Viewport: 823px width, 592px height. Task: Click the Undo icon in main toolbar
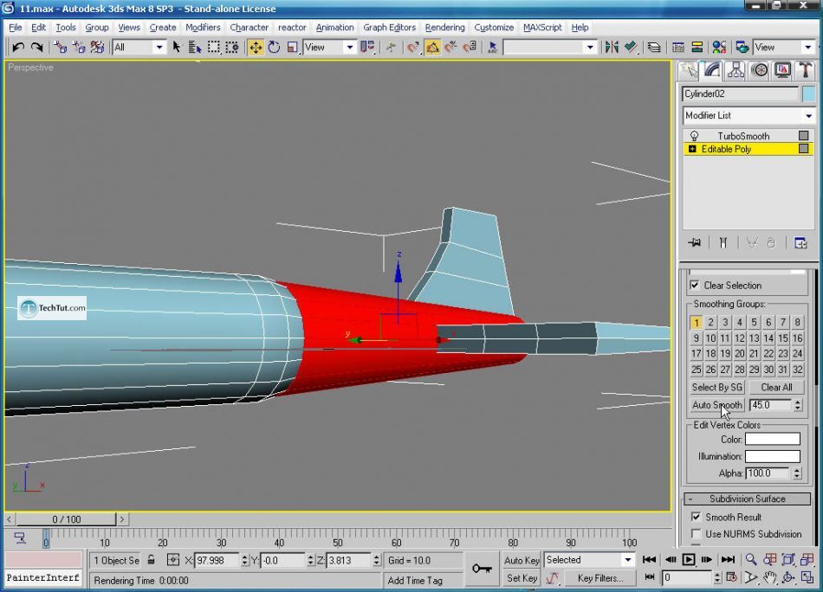tap(18, 48)
